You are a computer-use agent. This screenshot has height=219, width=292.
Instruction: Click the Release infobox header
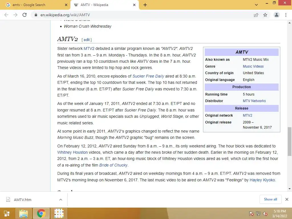pos(242,108)
